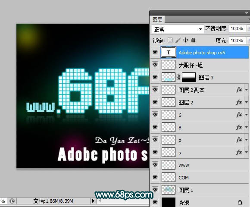Viewport: 250px width, 207px height.
Task: Click the text layer T thumbnail
Action: point(169,52)
